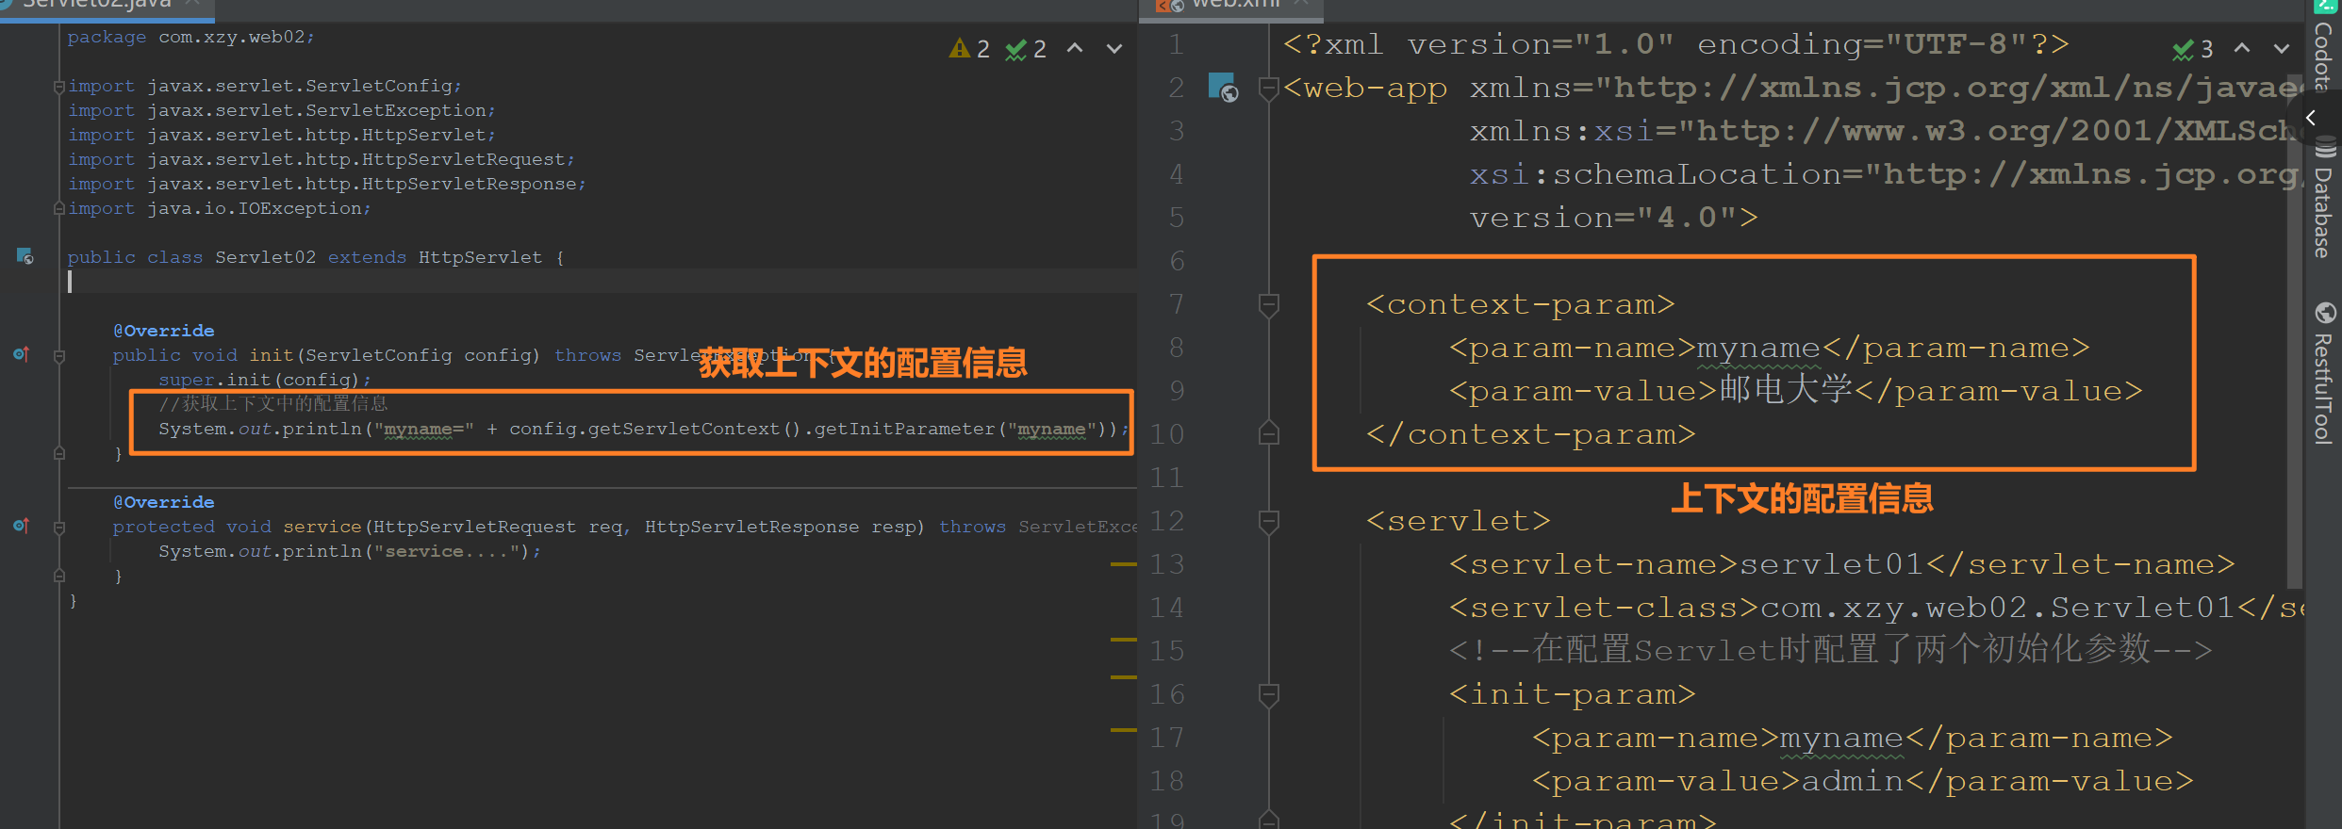Click the gutter icon beside class Servlet02

click(25, 256)
